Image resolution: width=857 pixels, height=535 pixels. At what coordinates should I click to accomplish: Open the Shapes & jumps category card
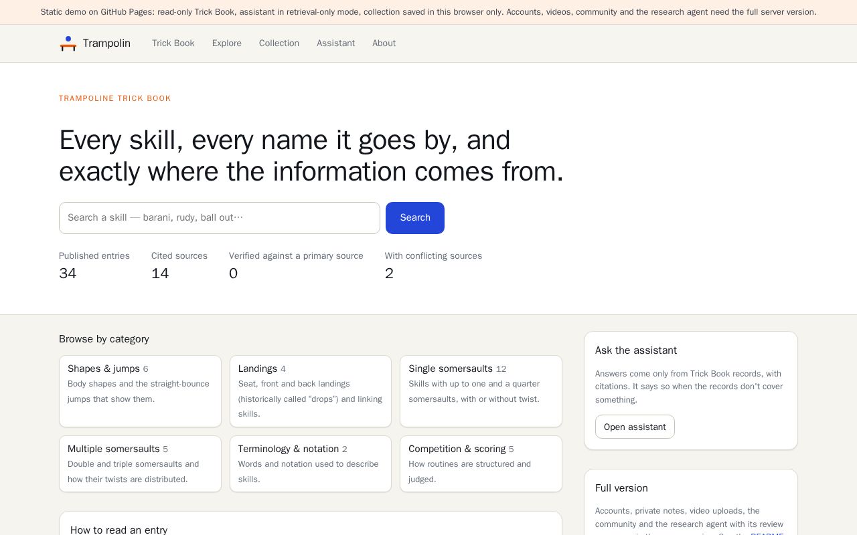(x=140, y=391)
